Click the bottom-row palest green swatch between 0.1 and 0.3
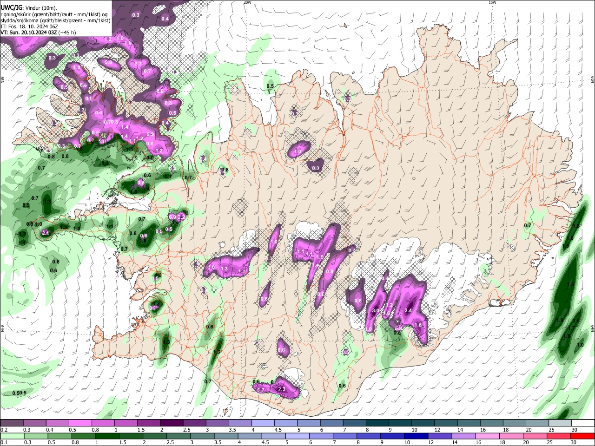 coord(12,436)
